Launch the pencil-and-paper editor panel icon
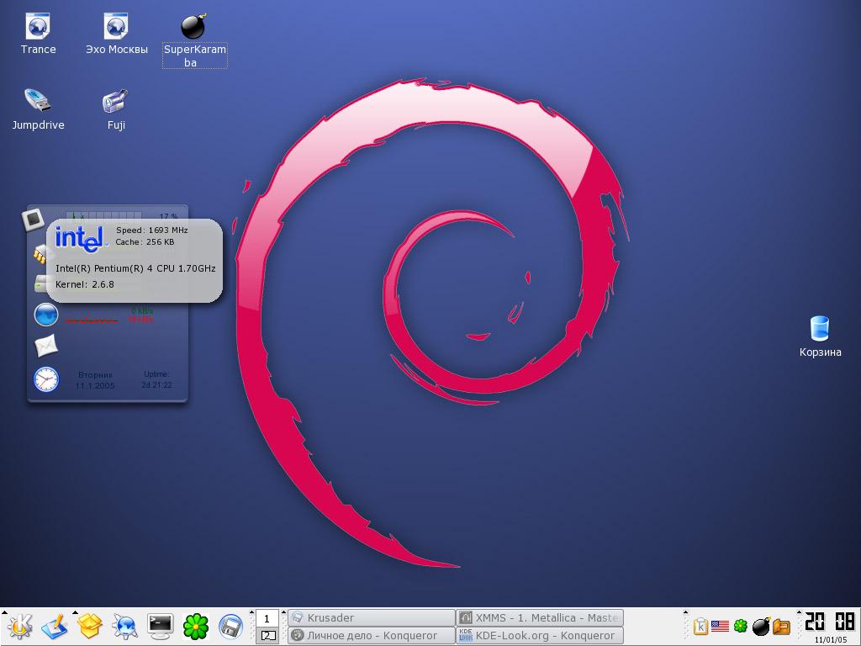 [x=55, y=626]
